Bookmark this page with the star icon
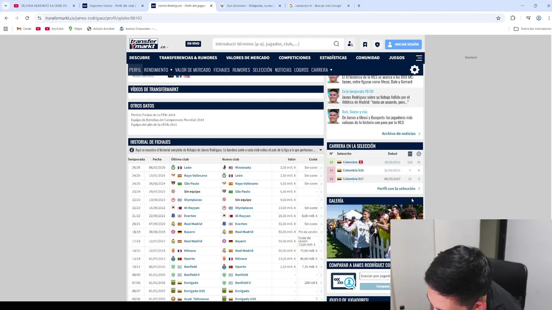 pyautogui.click(x=498, y=18)
